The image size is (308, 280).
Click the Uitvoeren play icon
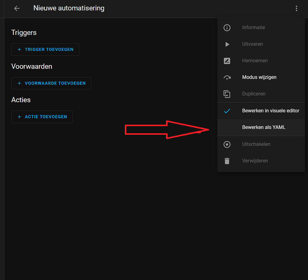click(227, 44)
